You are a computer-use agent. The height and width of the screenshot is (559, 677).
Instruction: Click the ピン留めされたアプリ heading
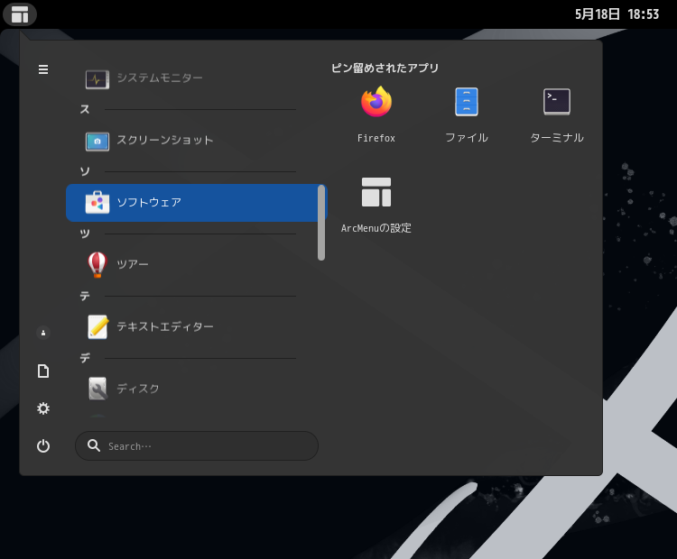click(385, 69)
